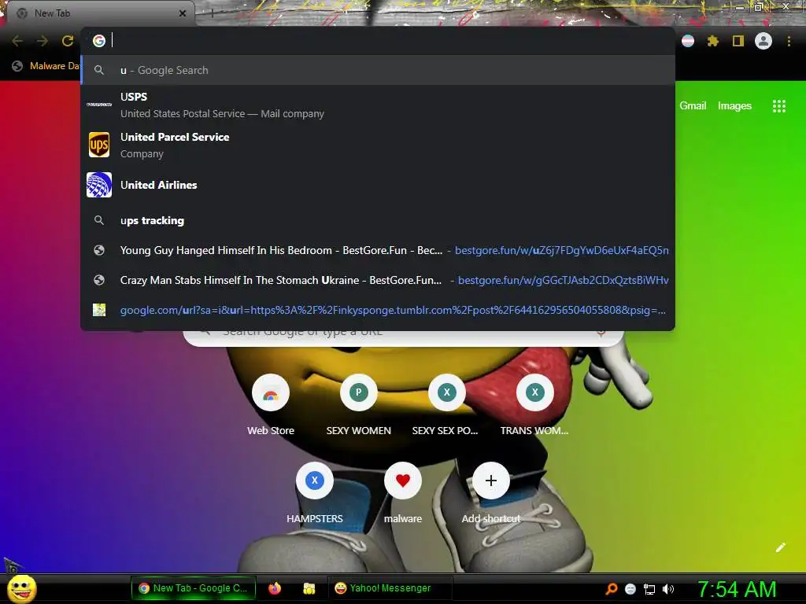Open the Chrome three-dot menu
This screenshot has width=806, height=604.
(789, 41)
